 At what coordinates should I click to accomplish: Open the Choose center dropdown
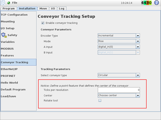pyautogui.click(x=119, y=95)
